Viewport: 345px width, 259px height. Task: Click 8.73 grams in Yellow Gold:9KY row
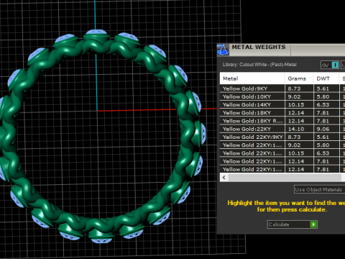294,88
